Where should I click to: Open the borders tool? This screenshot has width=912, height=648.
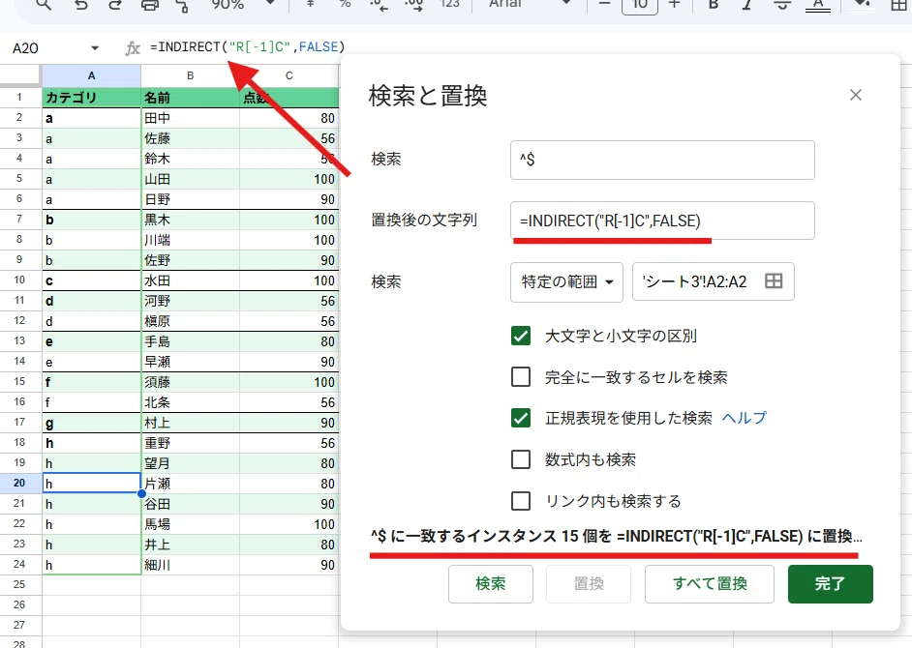(x=899, y=5)
